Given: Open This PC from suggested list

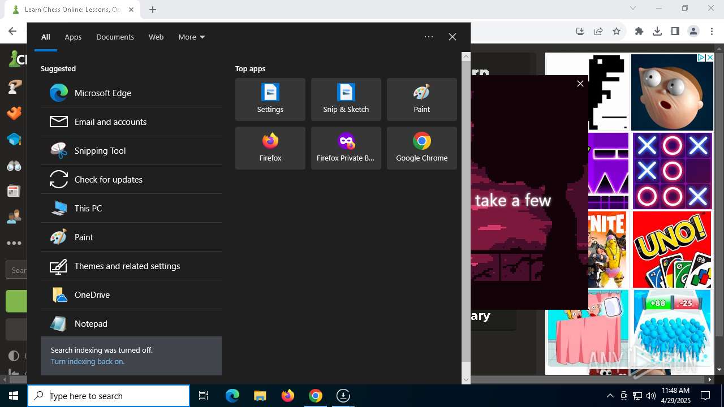Looking at the screenshot, I should coord(131,208).
